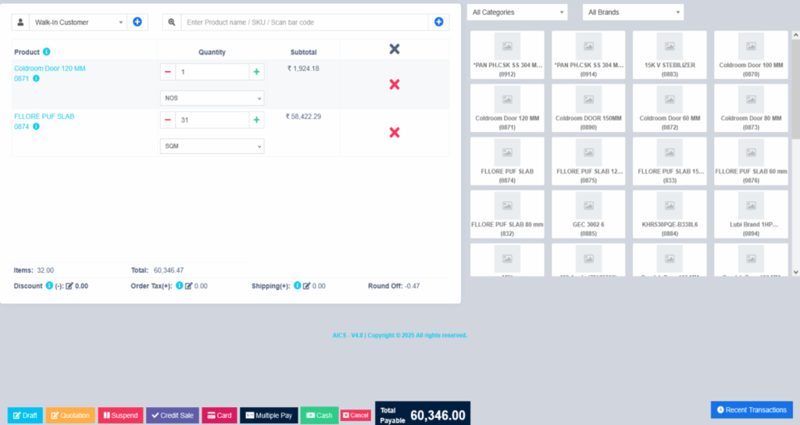800x425 pixels.
Task: Click the Cash payment button
Action: [319, 416]
